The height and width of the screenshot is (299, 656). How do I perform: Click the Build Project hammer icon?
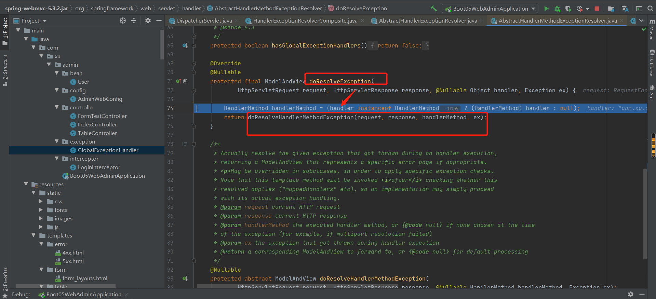(433, 8)
